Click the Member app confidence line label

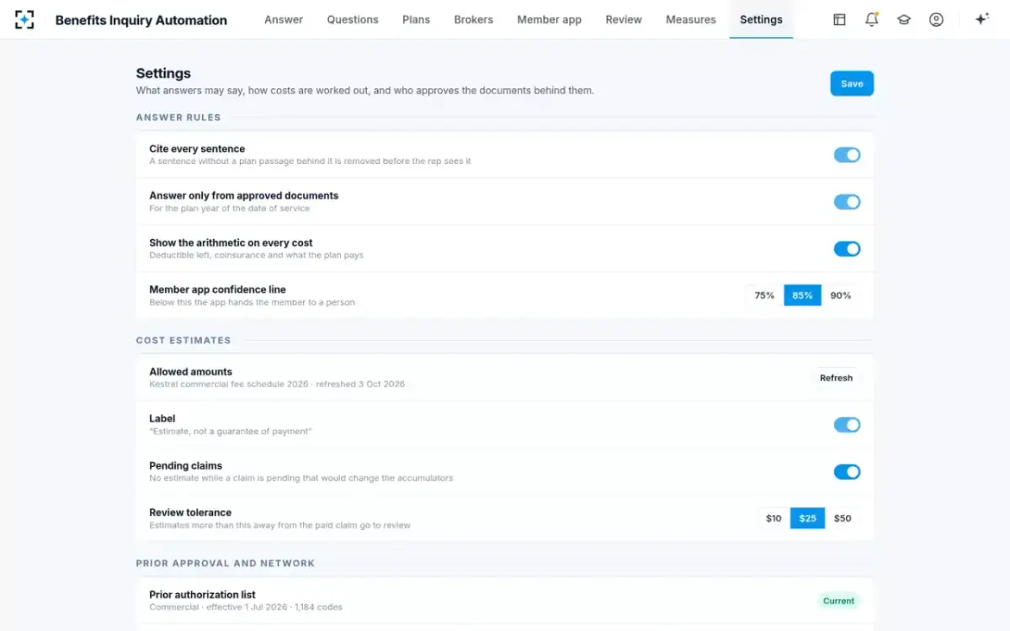click(x=217, y=289)
